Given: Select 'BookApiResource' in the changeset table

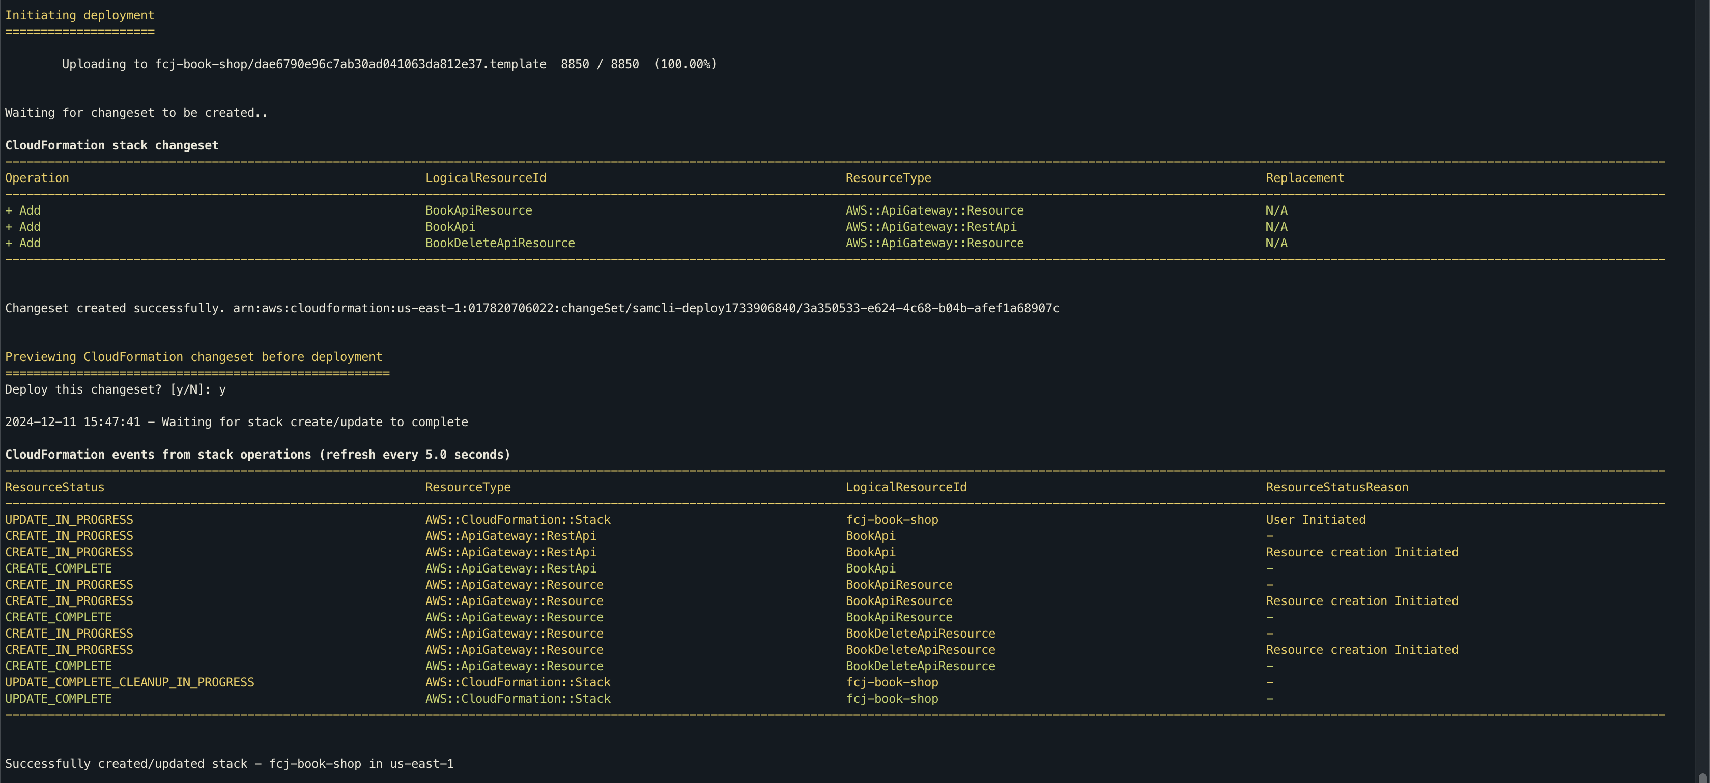Looking at the screenshot, I should (x=478, y=210).
